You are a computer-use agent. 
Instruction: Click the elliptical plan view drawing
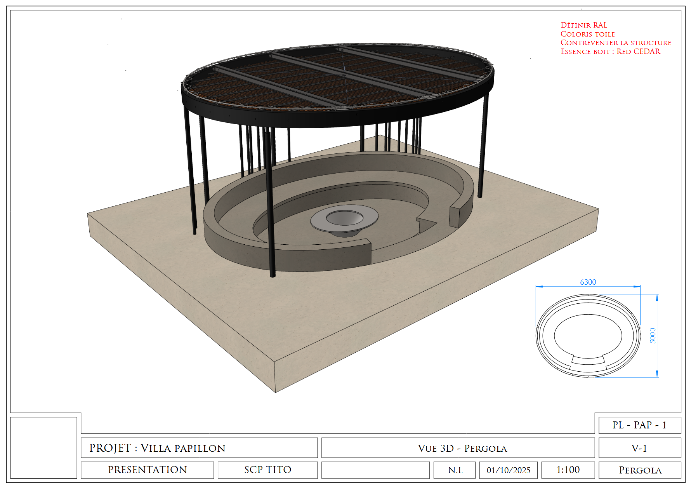click(588, 336)
